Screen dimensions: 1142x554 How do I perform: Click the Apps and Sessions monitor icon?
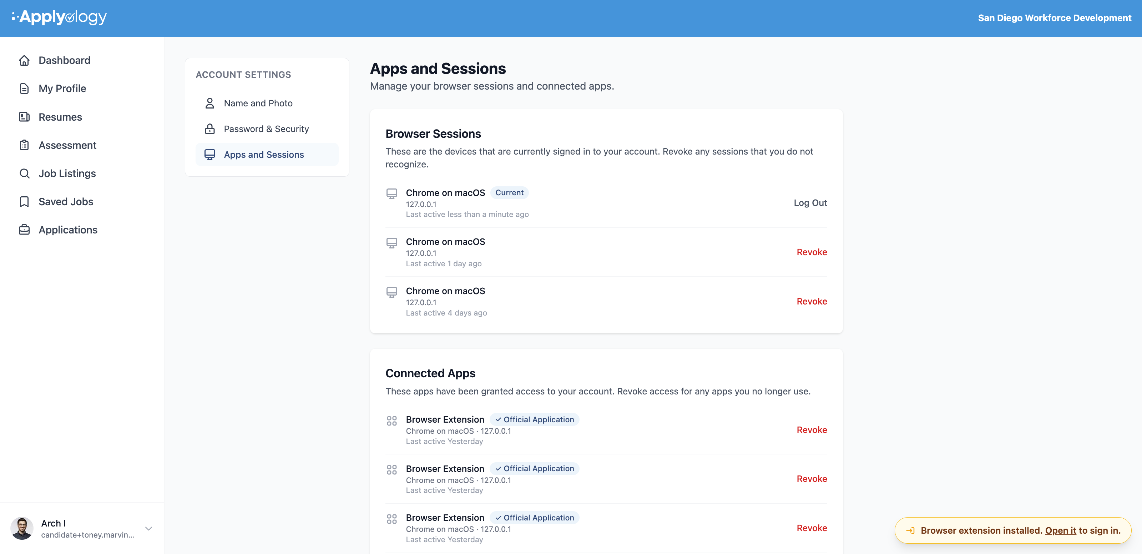pos(210,155)
